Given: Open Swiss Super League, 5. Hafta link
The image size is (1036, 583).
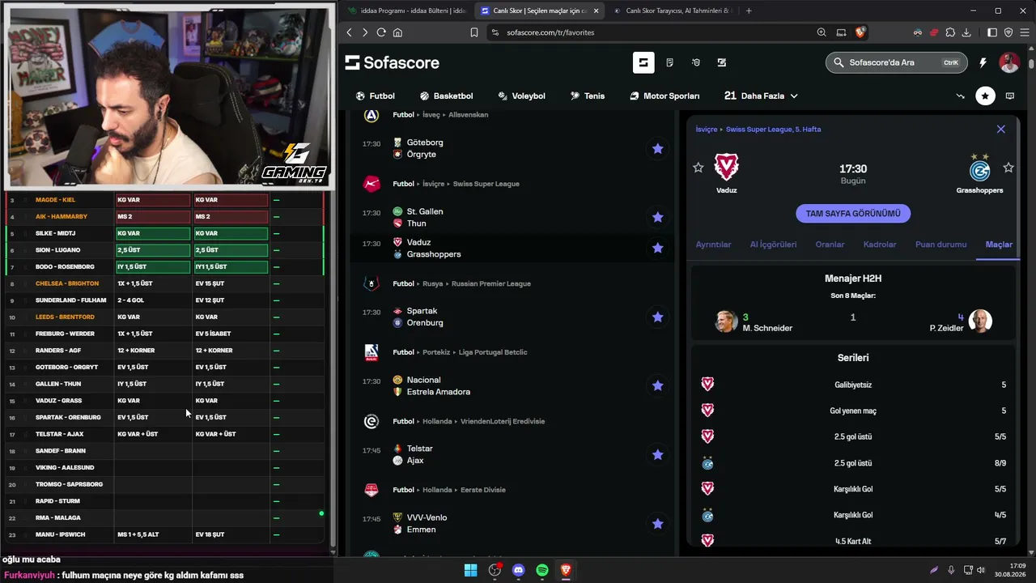Looking at the screenshot, I should pos(773,130).
